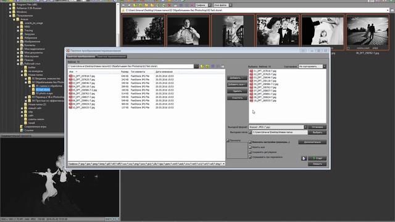Click the Добавить все button
This screenshot has width=395, height=222.
click(237, 84)
